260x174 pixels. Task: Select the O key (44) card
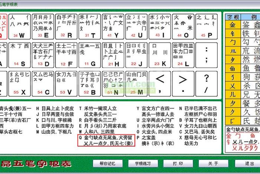[183, 27]
